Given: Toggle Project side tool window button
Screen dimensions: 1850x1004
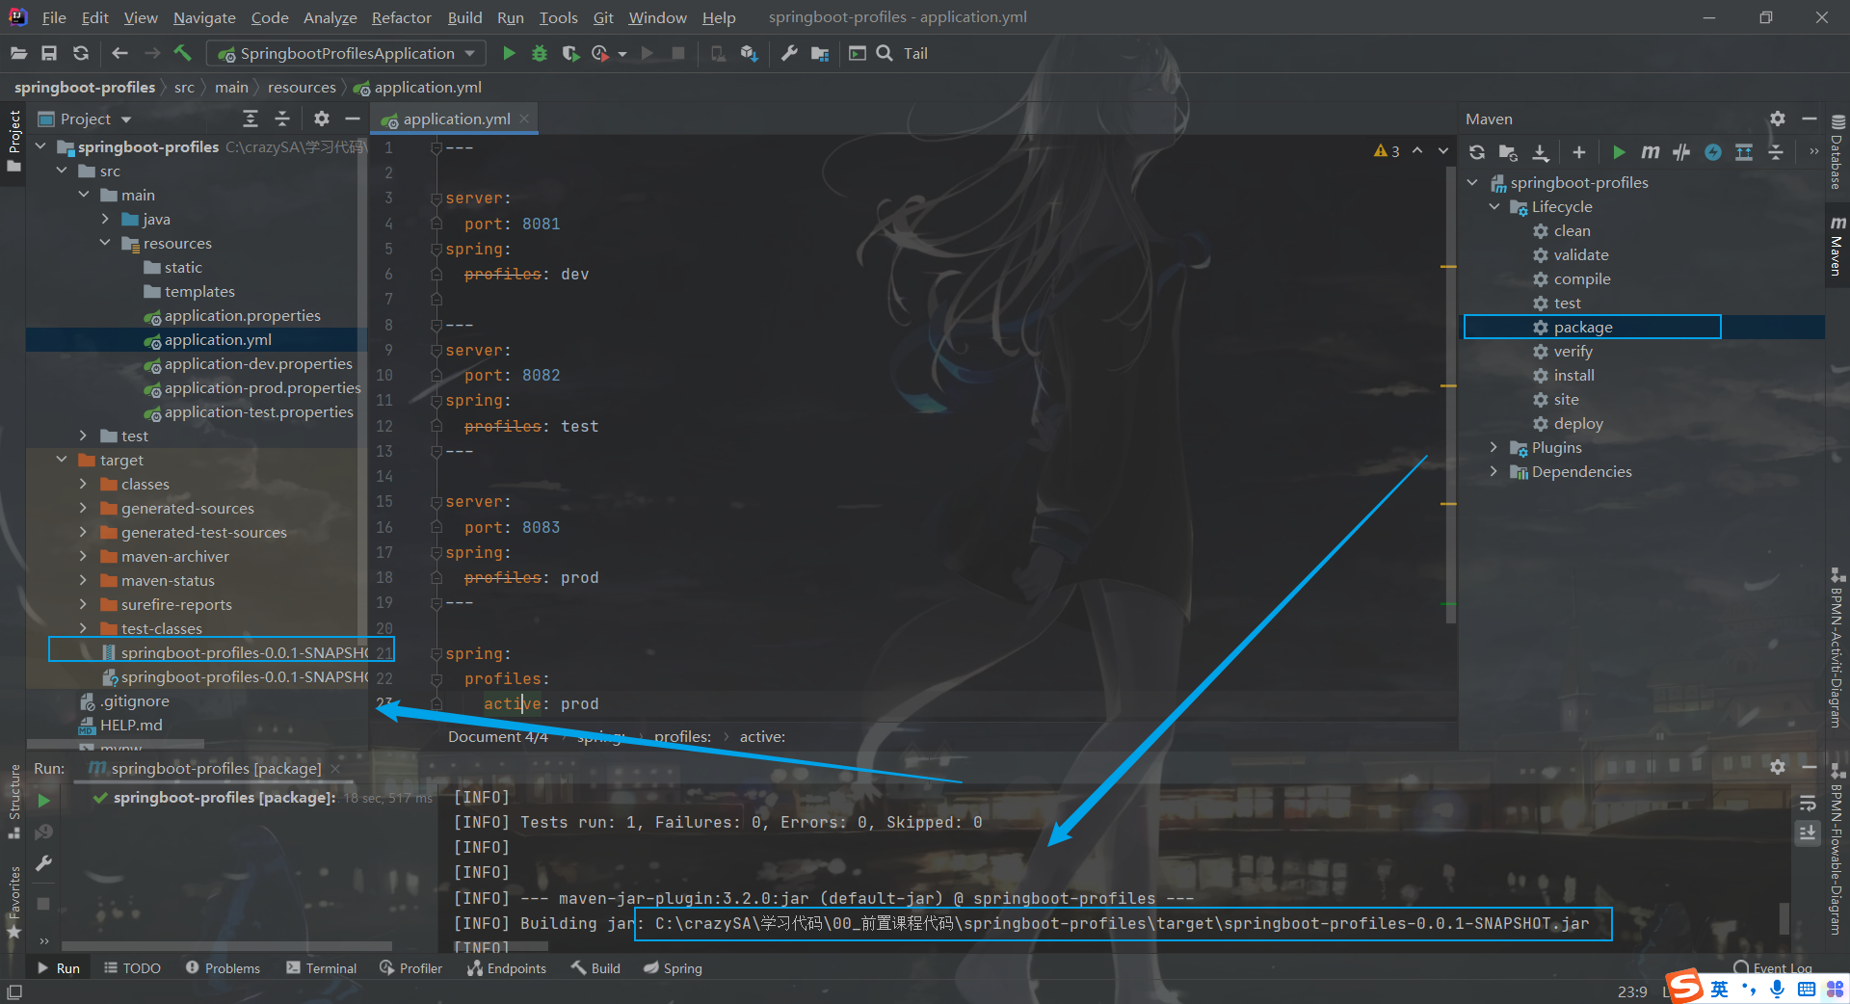Looking at the screenshot, I should click(x=14, y=141).
